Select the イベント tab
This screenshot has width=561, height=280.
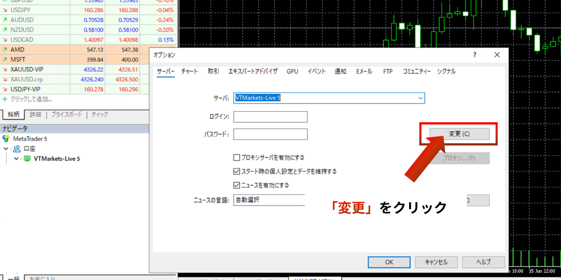[x=316, y=71]
